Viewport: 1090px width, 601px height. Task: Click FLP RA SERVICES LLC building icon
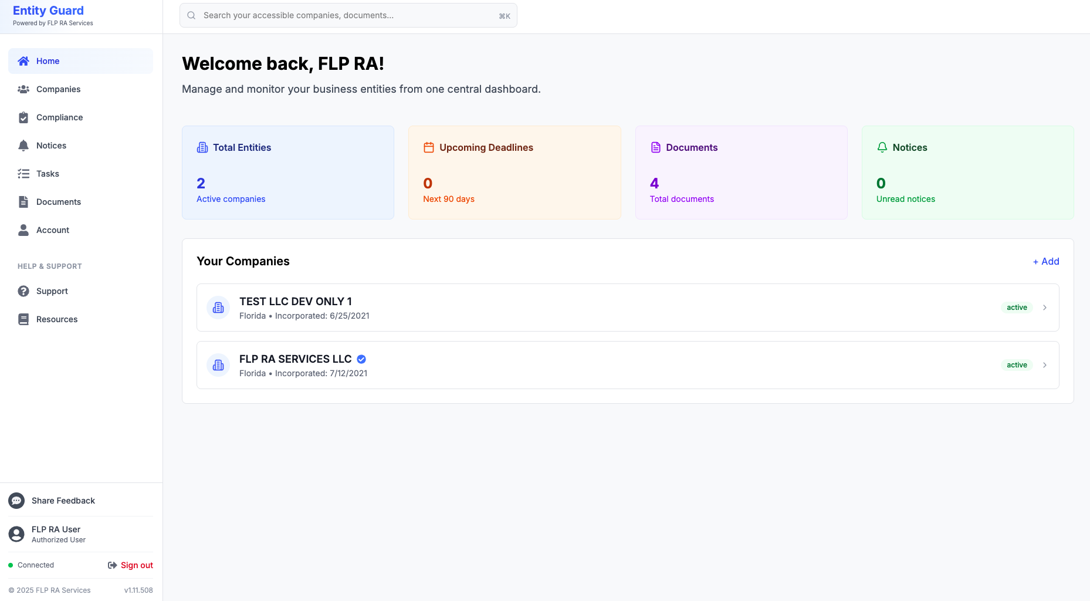pos(218,365)
